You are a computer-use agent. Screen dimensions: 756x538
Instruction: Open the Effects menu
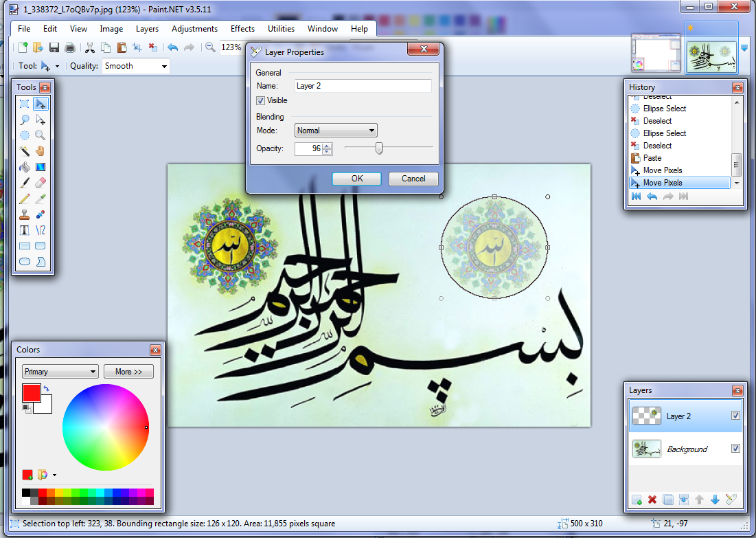coord(242,29)
